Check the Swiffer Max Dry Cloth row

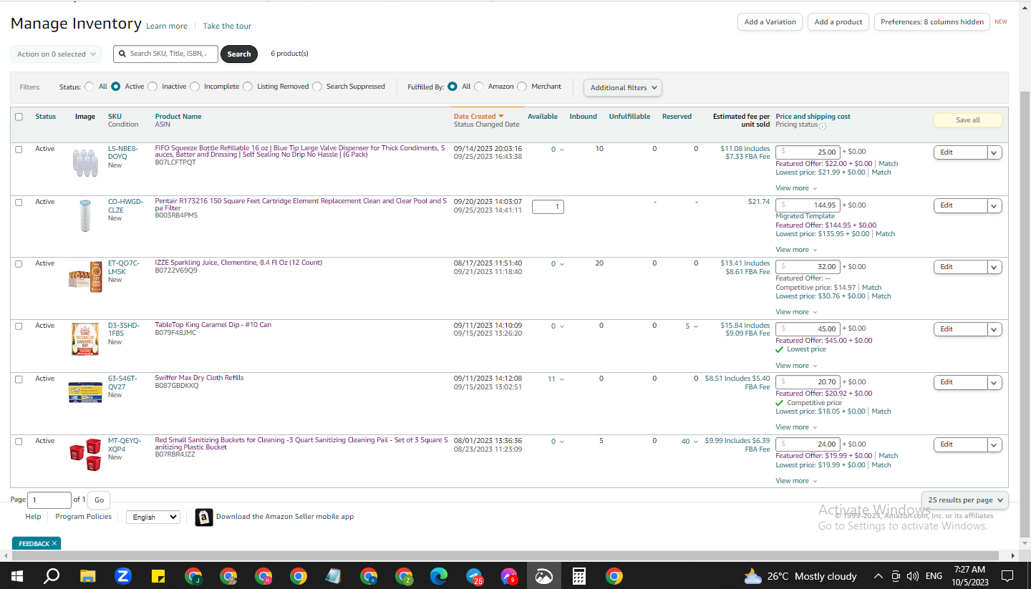(19, 379)
